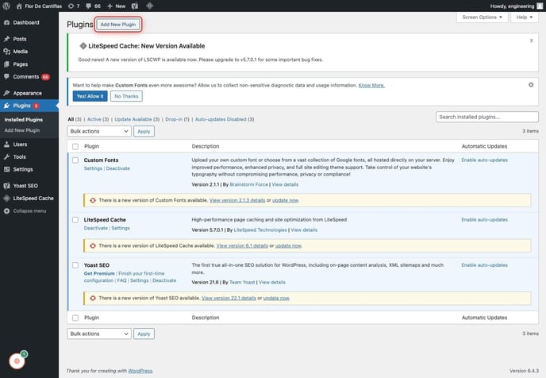This screenshot has height=378, width=546.
Task: Select the Yoast SEO plugin checkbox
Action: point(75,264)
